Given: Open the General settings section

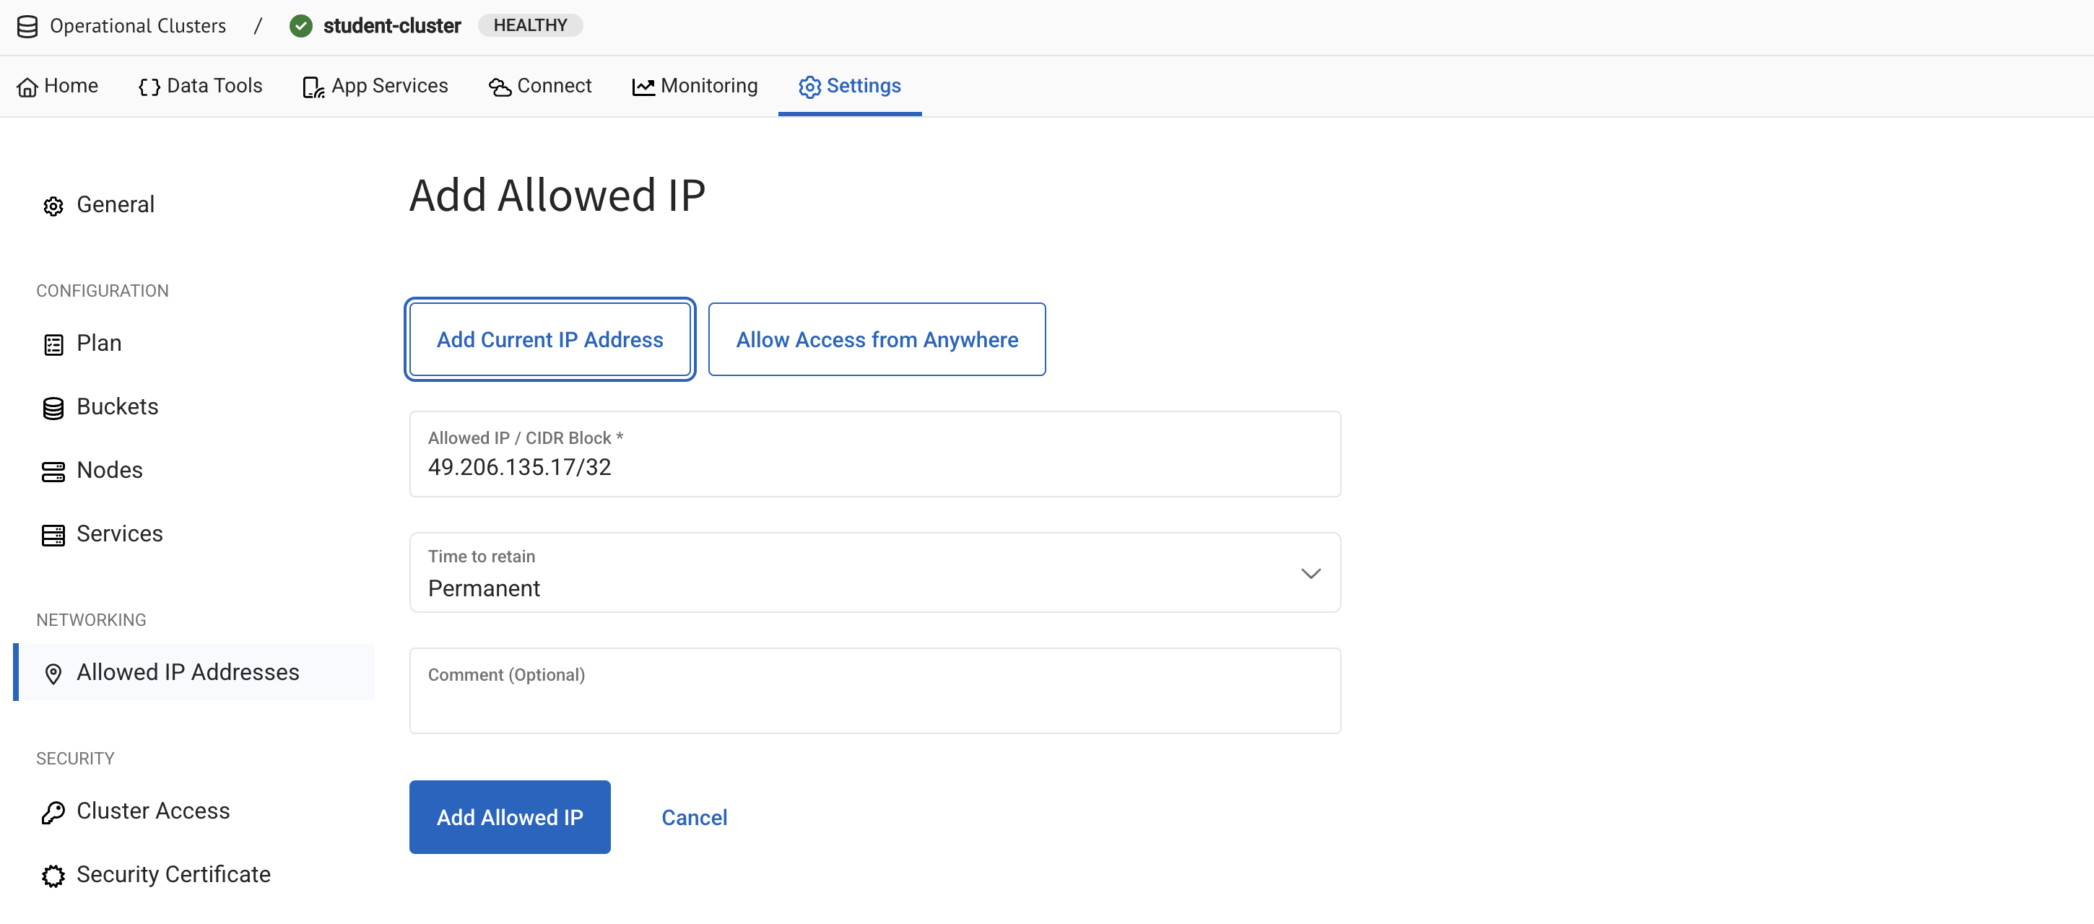Looking at the screenshot, I should pos(115,204).
